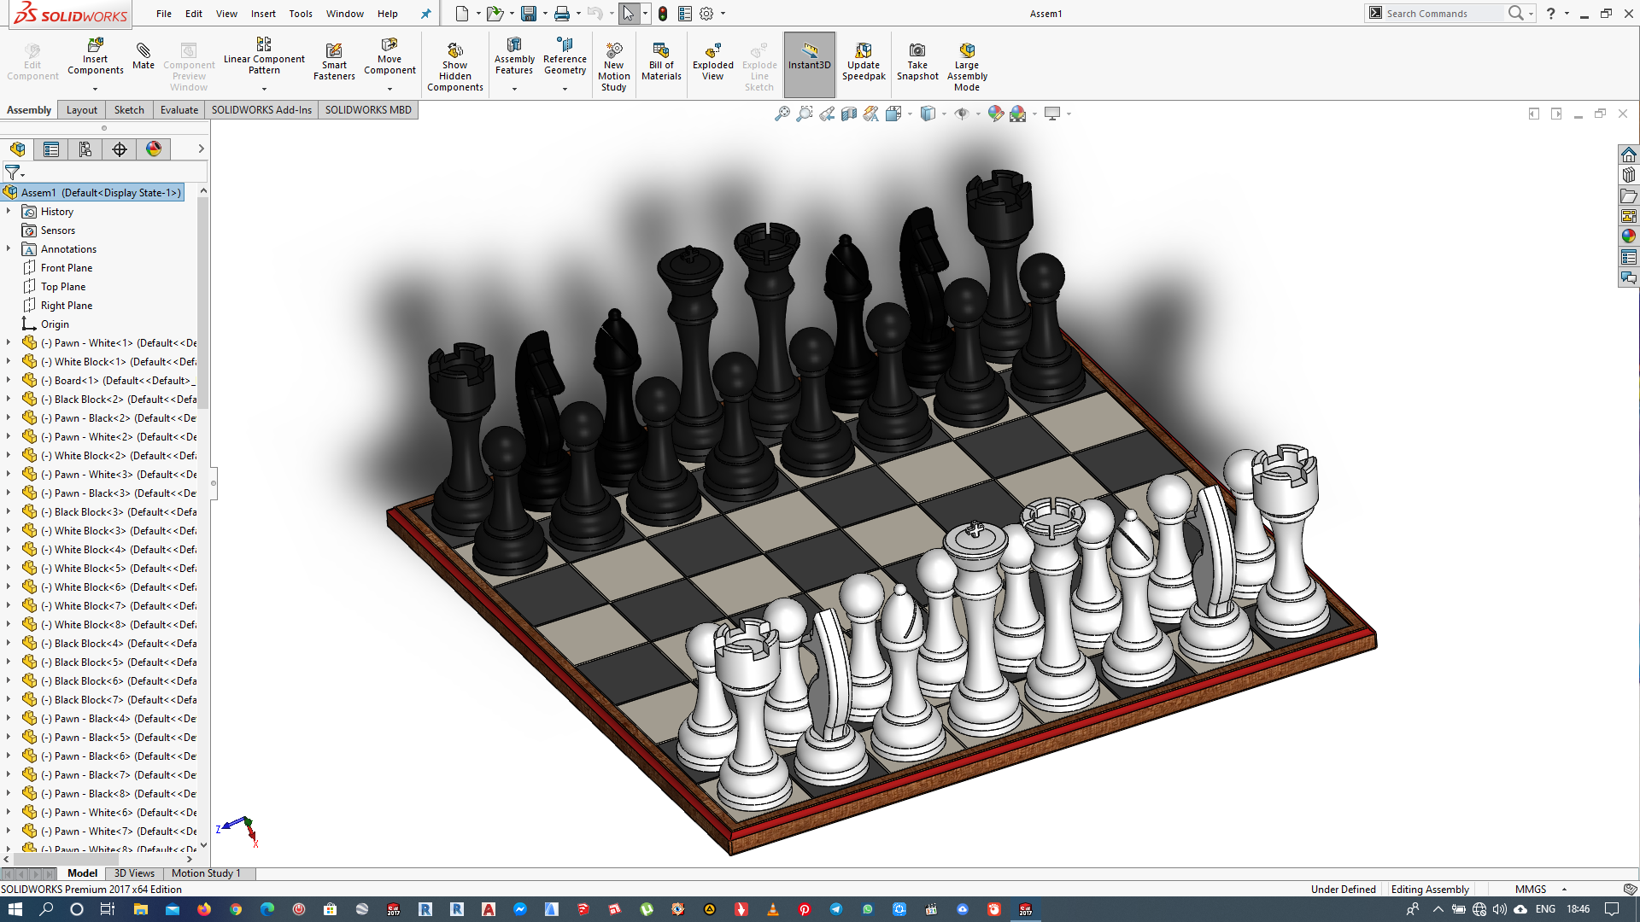Click Take Snapshot camera icon

(x=917, y=61)
